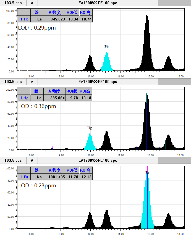Select the Hg peak label in middle spectrum
Screen dimensions: 191x236
(x=90, y=128)
